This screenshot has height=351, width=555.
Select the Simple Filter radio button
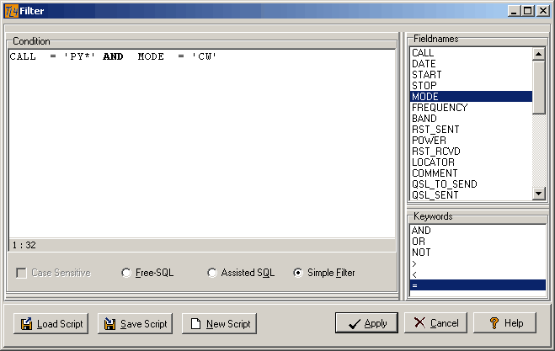[298, 273]
